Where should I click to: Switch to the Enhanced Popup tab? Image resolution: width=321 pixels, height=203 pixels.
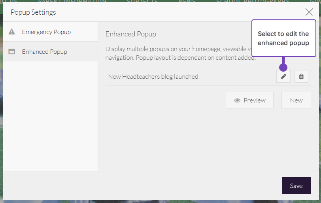(x=44, y=51)
